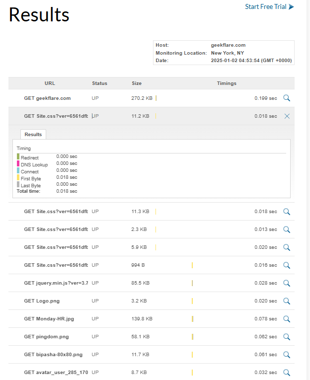Click the Timings column header
Viewport: 310px width, 380px height.
tap(227, 83)
